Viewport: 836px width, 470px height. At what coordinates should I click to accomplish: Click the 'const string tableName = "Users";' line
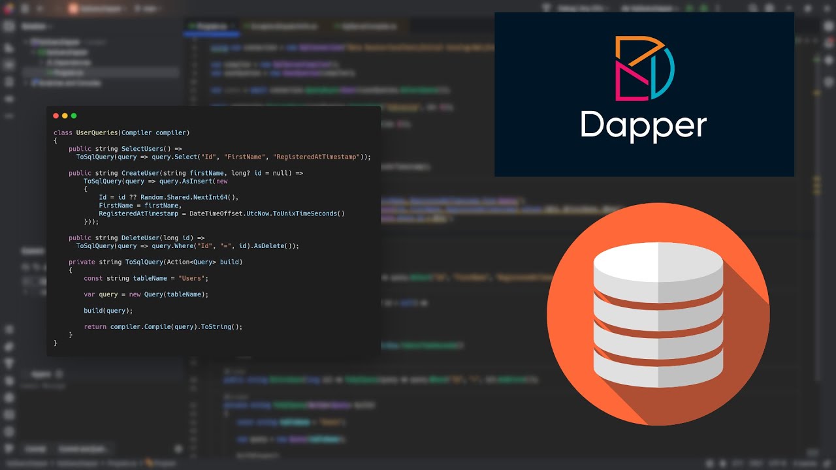pos(146,278)
